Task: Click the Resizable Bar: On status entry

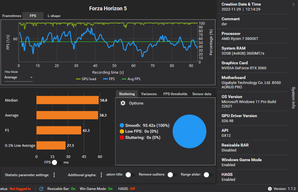Action: [61, 189]
